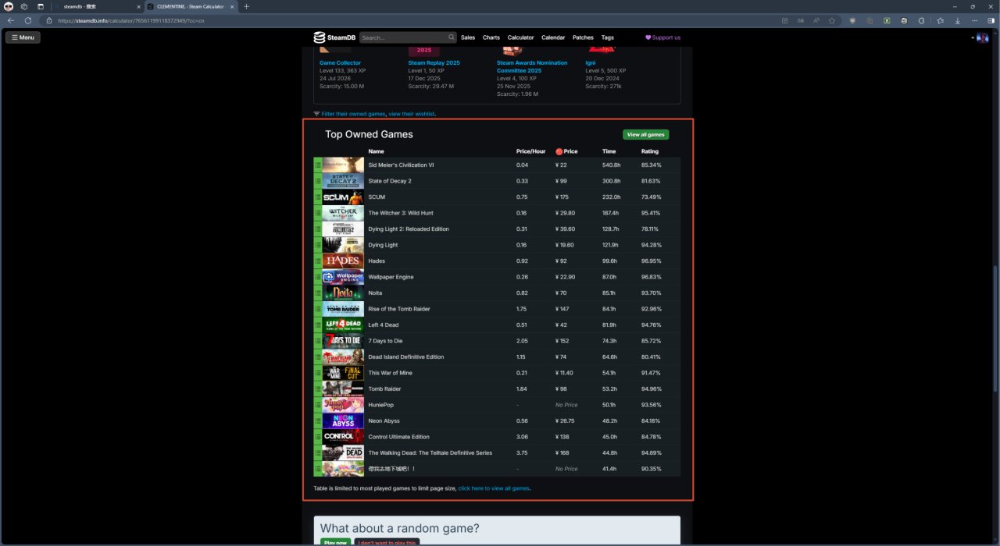The image size is (1000, 546).
Task: Open the Filter their owned games link
Action: 354,114
